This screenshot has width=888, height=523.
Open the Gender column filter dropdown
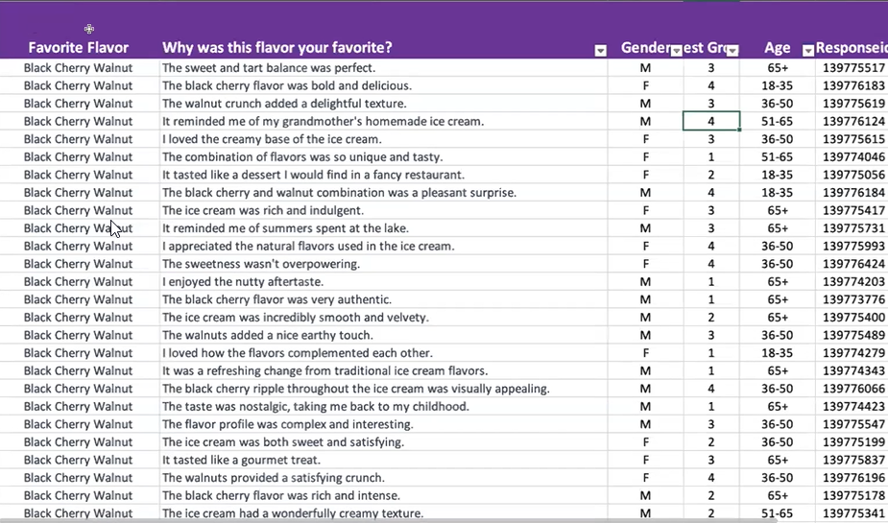676,51
